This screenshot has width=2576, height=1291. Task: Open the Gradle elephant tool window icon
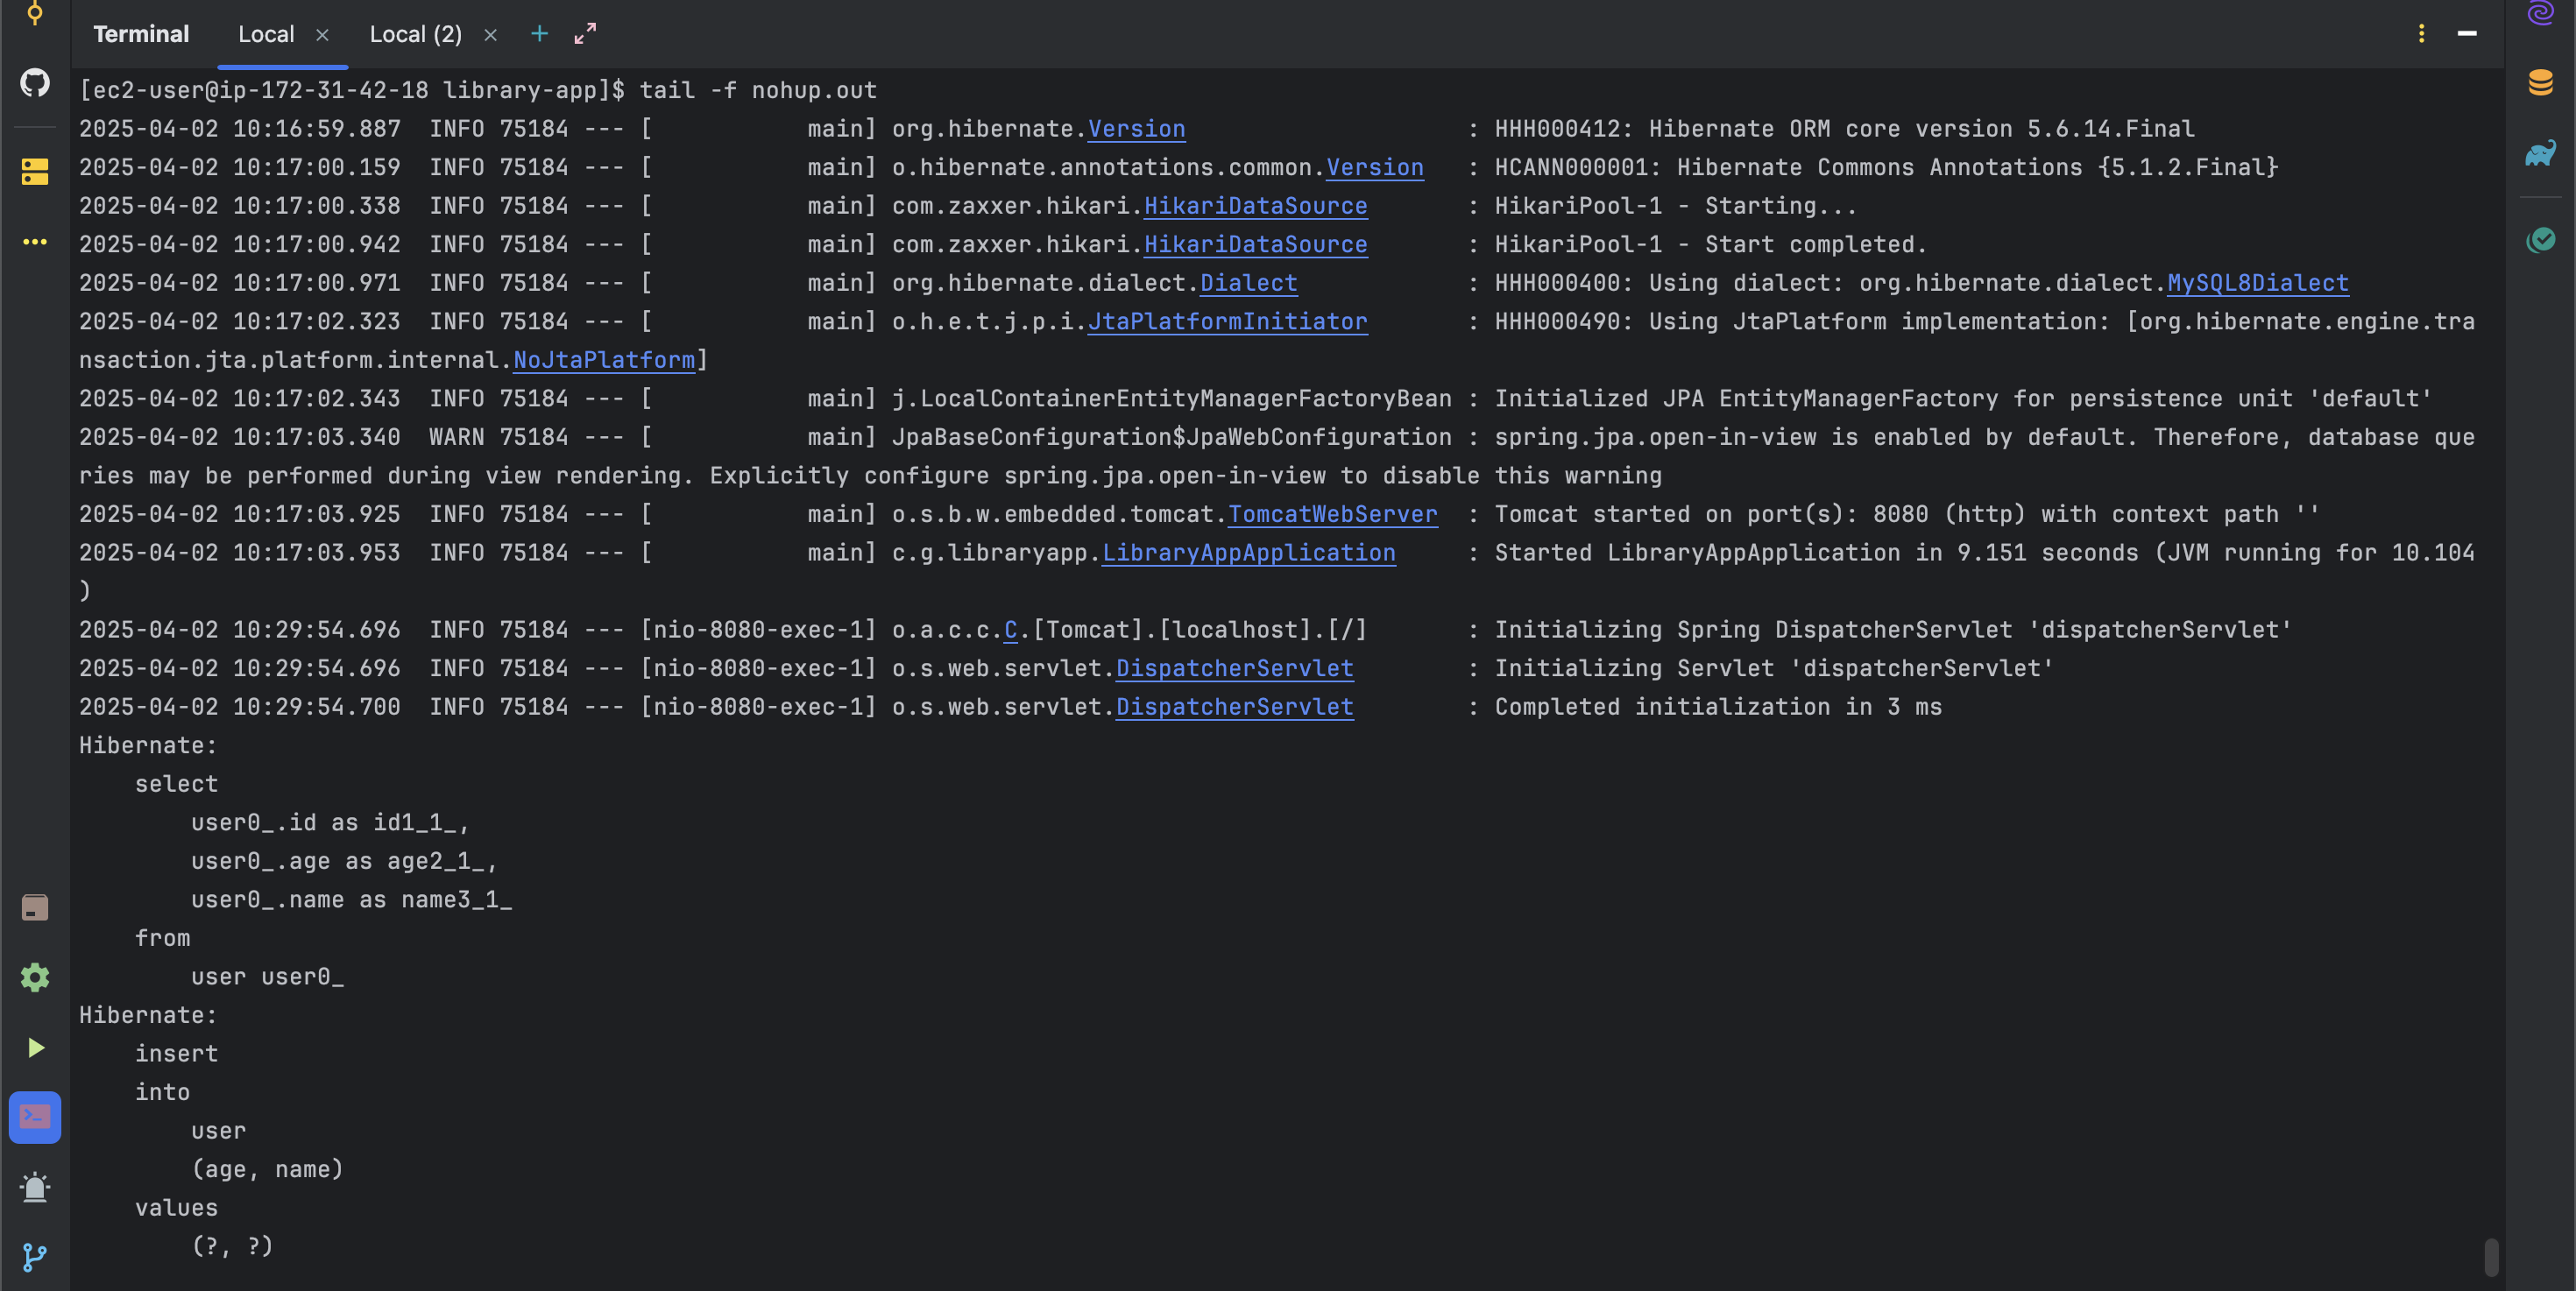(2540, 153)
